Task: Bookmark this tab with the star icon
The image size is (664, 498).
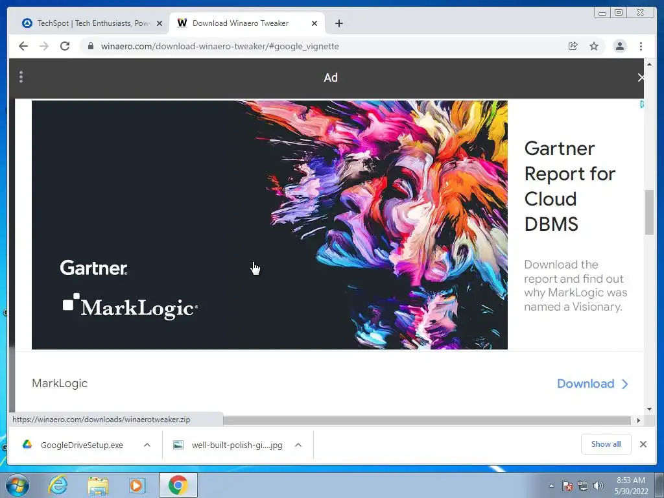Action: (594, 46)
